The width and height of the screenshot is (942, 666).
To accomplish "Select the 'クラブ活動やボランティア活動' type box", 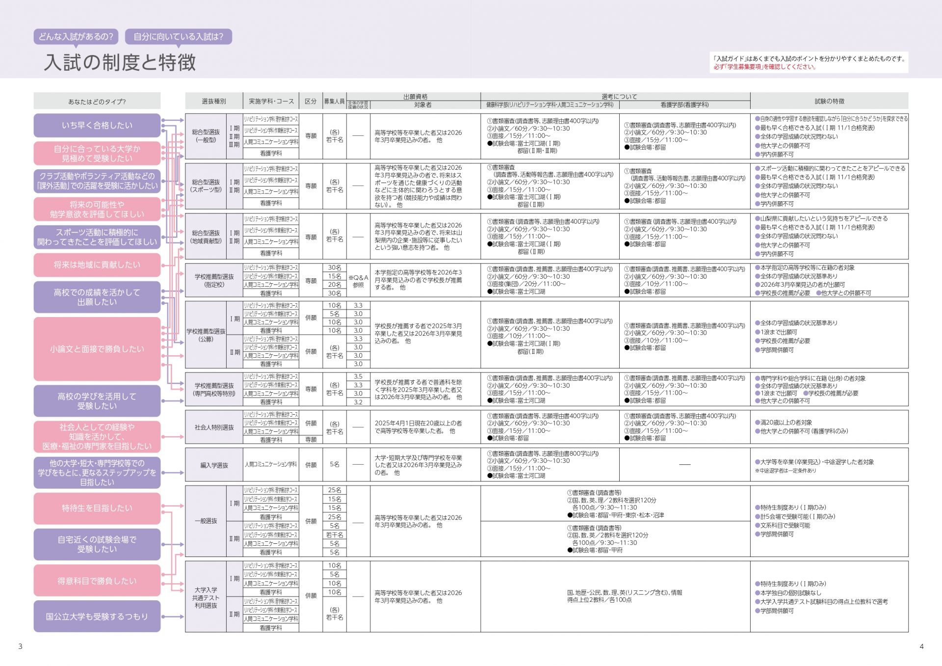I will pos(97,181).
